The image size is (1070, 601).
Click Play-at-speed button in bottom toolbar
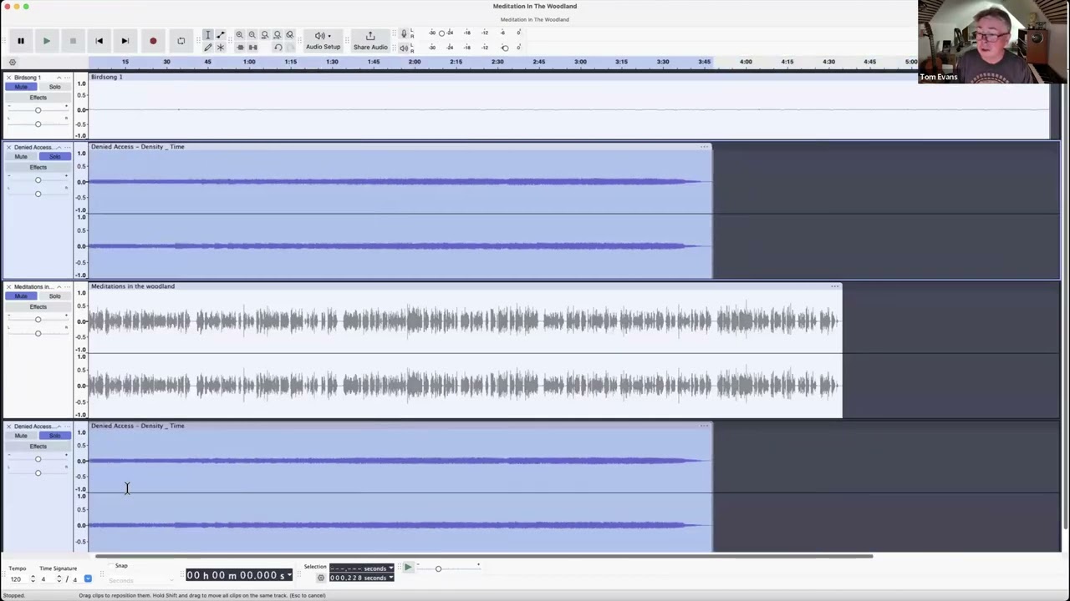408,568
